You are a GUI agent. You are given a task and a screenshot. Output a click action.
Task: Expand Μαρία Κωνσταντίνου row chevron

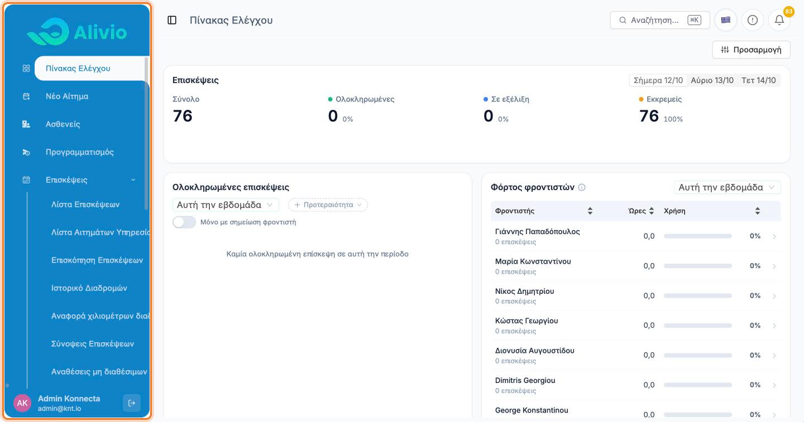click(x=774, y=266)
